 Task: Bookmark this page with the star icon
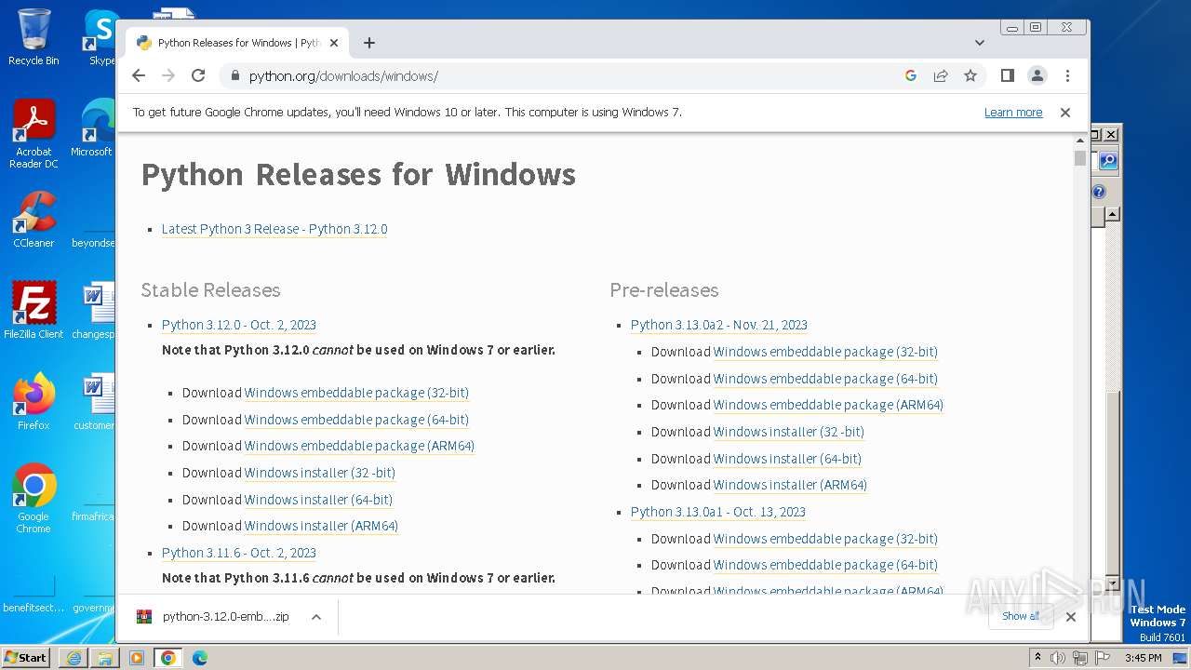pyautogui.click(x=970, y=75)
